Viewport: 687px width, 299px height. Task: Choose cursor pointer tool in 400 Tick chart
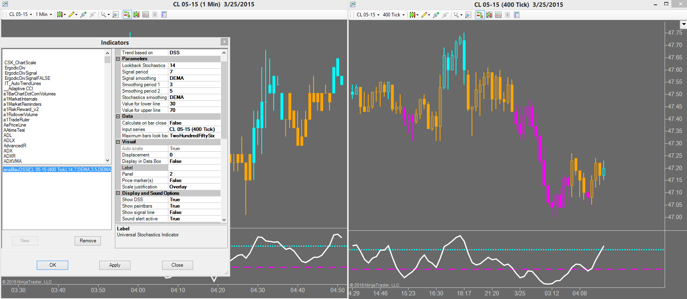(x=456, y=15)
